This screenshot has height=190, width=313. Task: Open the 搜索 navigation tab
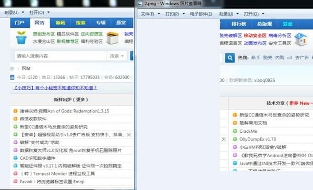point(81,23)
